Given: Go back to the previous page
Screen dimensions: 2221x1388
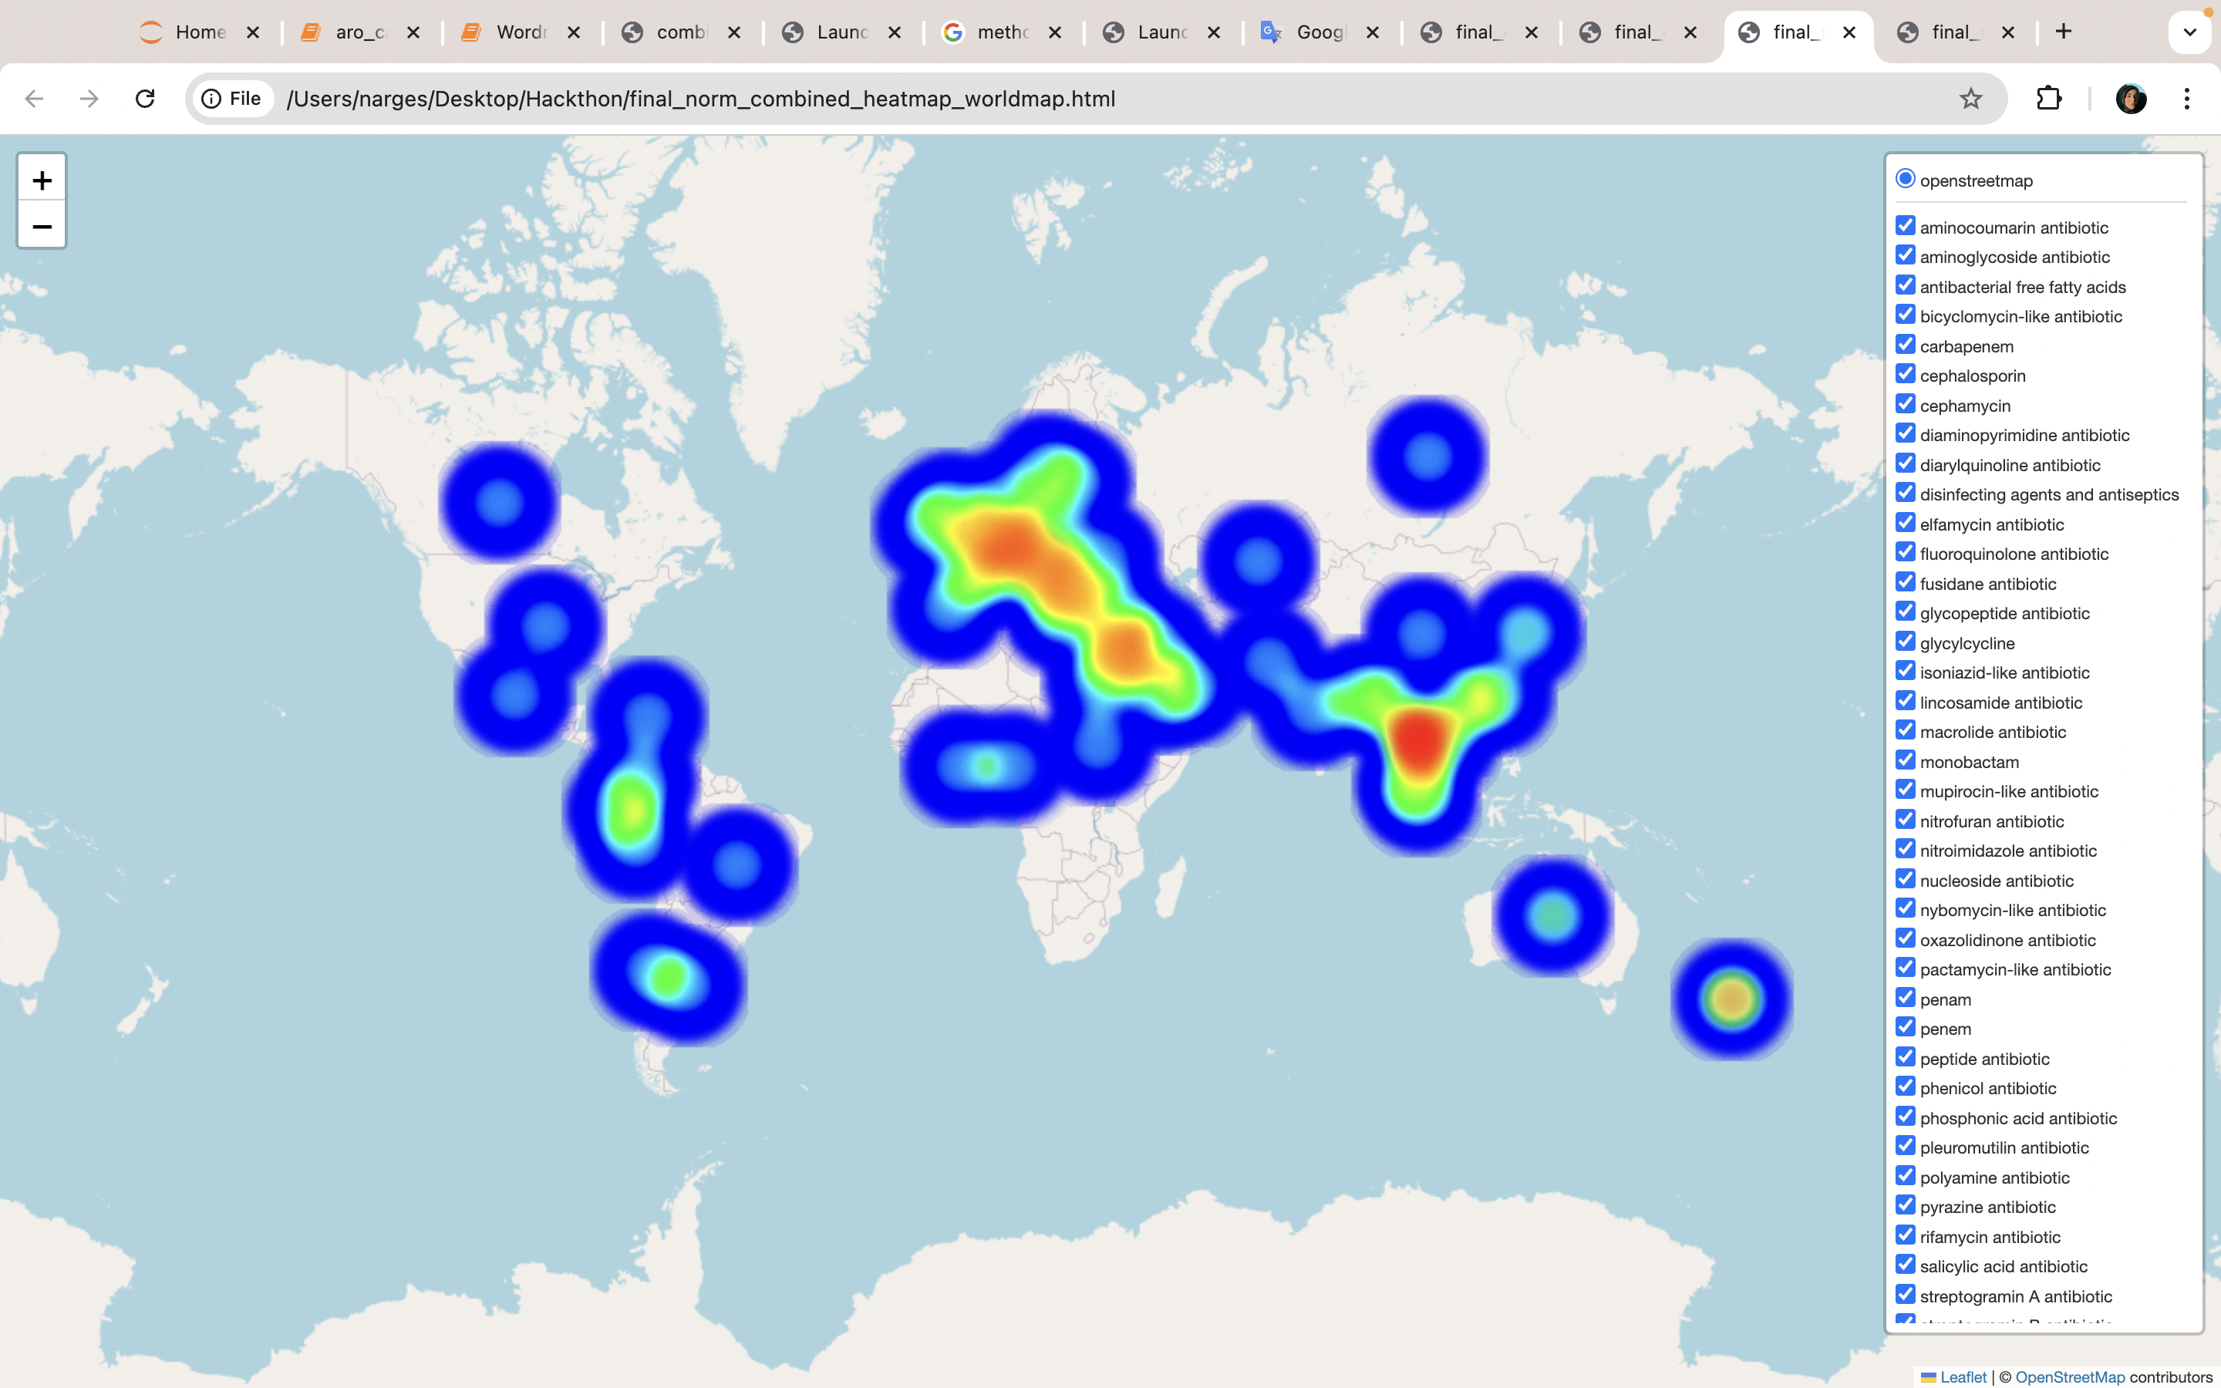Looking at the screenshot, I should pyautogui.click(x=34, y=98).
